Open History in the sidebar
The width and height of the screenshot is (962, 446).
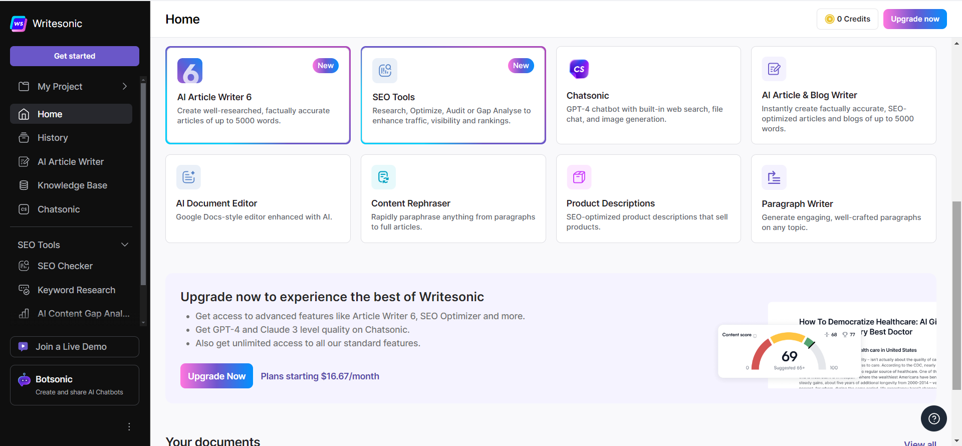coord(53,138)
